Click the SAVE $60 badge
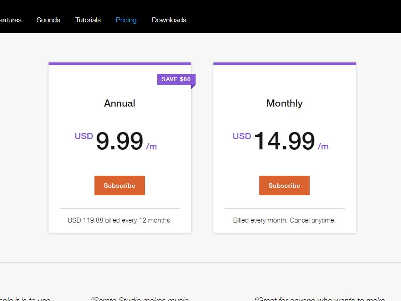Screen dimensions: 401x301 (x=176, y=79)
